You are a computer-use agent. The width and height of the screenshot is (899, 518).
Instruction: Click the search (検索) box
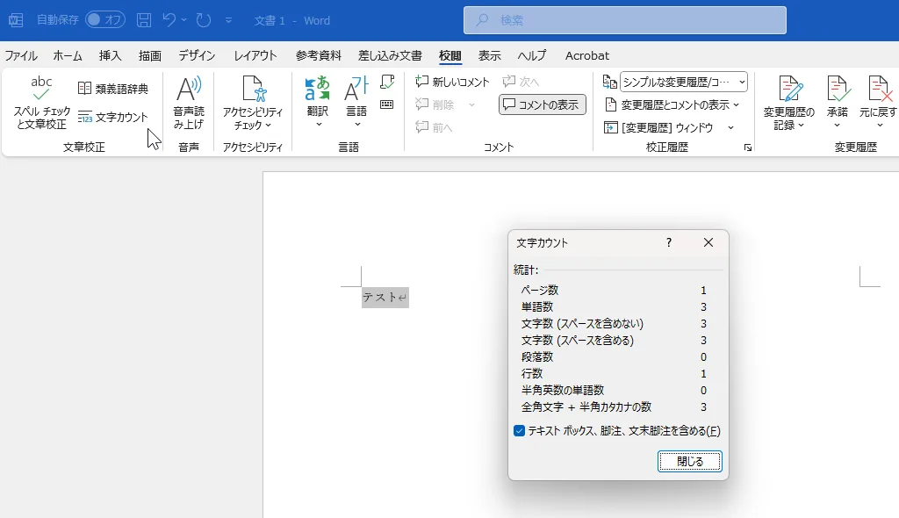(x=625, y=20)
